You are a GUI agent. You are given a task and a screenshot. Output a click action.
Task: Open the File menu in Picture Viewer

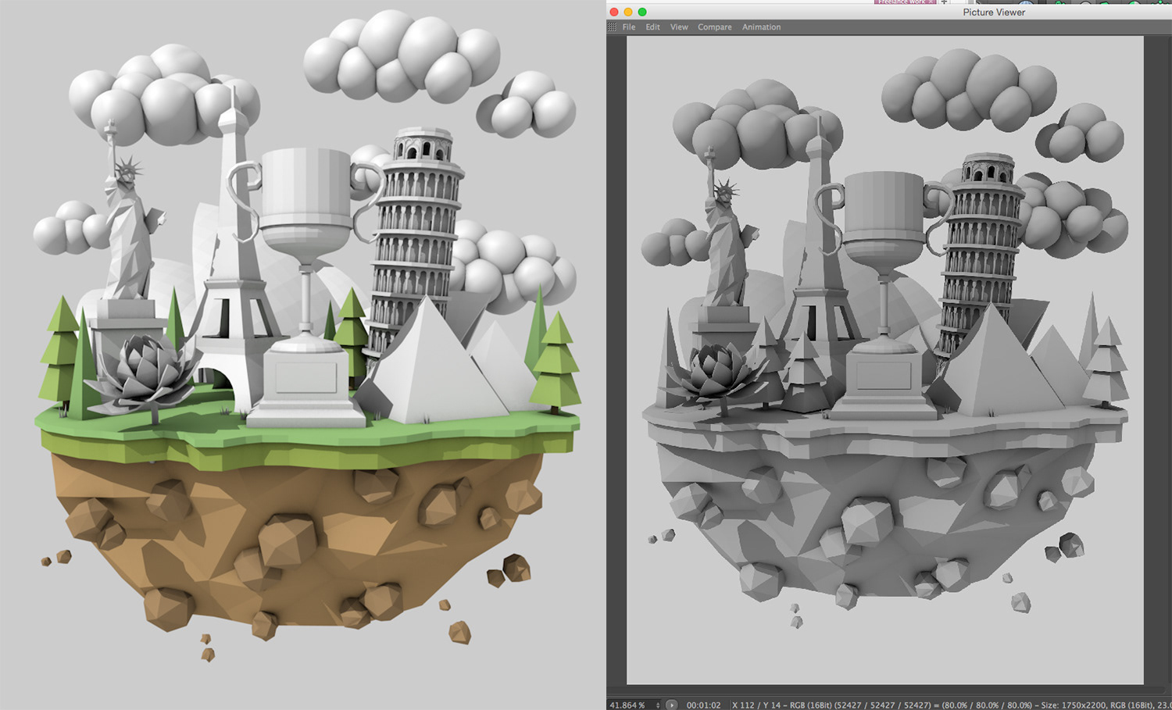628,27
